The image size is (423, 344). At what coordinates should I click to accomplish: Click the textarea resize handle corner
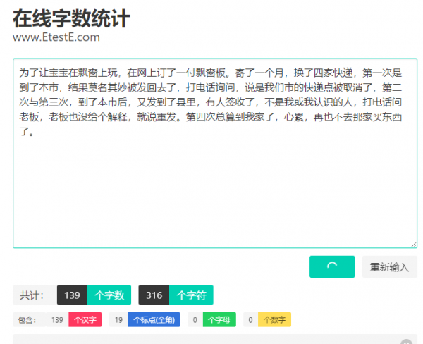tap(414, 245)
